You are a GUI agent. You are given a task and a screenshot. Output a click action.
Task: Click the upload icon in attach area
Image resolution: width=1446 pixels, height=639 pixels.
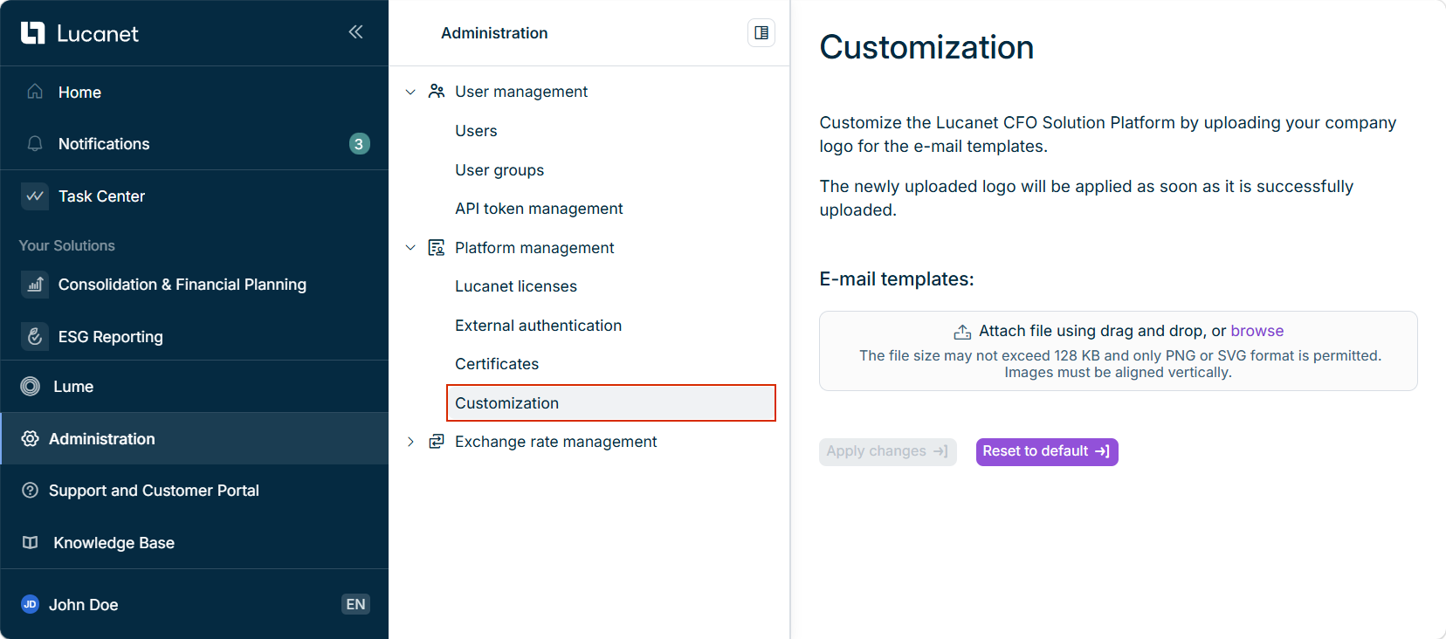pyautogui.click(x=962, y=332)
